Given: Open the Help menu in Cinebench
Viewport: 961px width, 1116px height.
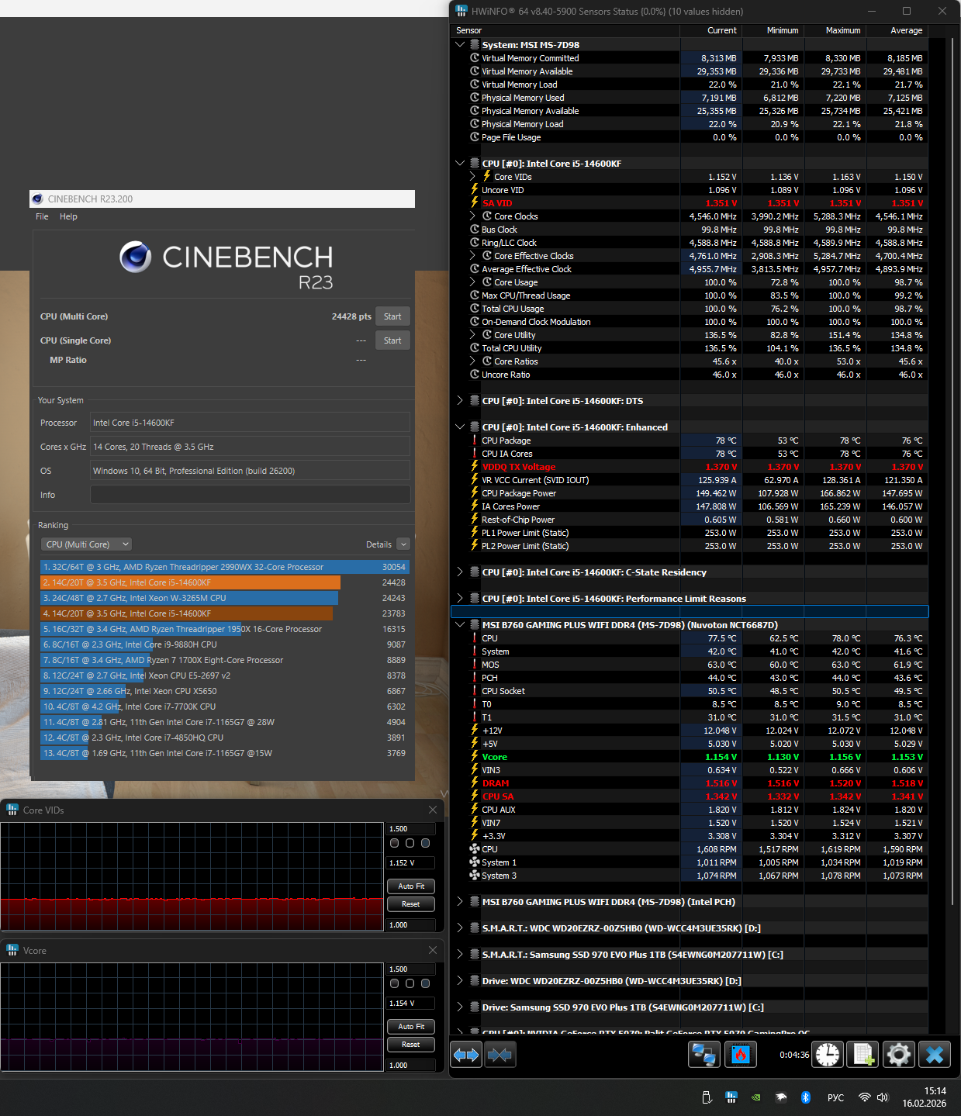Looking at the screenshot, I should 68,216.
